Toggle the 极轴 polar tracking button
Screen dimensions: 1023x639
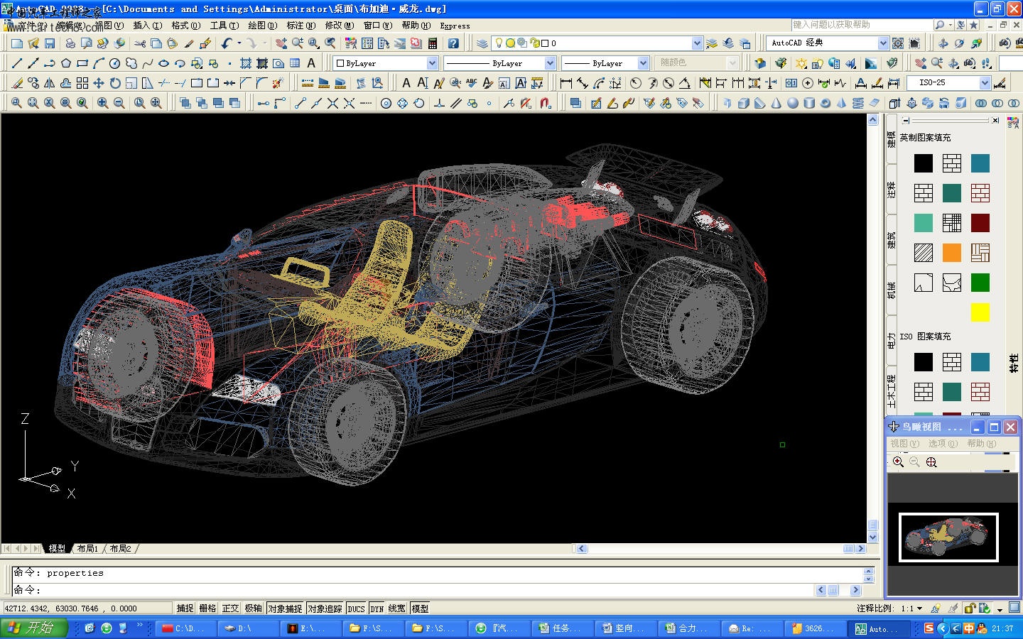[253, 608]
